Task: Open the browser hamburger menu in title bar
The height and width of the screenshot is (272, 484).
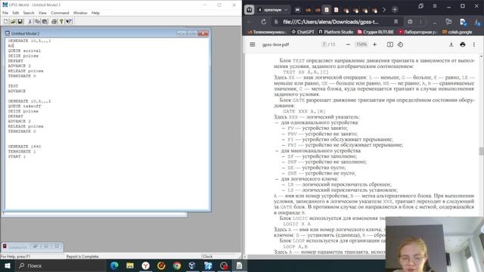Action: (x=435, y=6)
